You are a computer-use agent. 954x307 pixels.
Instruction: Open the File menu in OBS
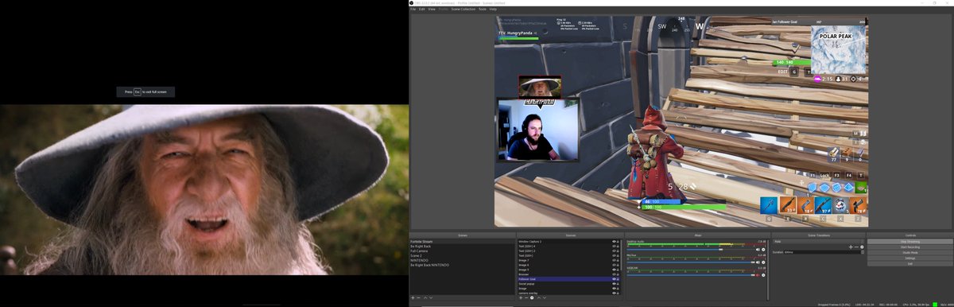(x=413, y=9)
